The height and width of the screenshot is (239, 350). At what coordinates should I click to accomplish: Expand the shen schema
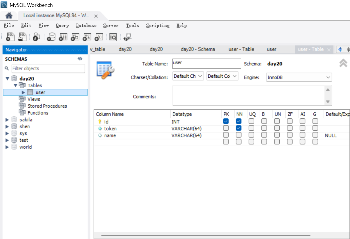pos(7,126)
